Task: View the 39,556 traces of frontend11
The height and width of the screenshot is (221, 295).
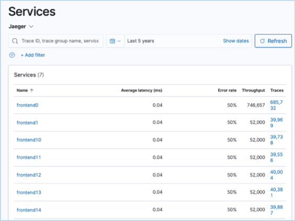Action: (x=276, y=157)
